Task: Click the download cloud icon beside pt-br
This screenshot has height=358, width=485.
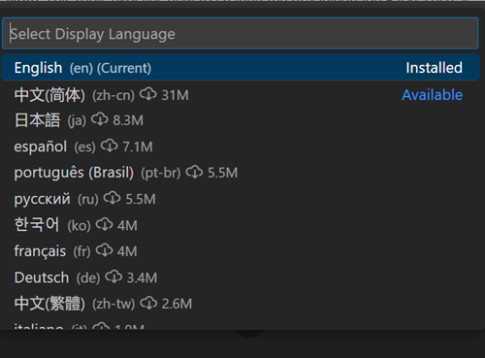Action: (194, 173)
